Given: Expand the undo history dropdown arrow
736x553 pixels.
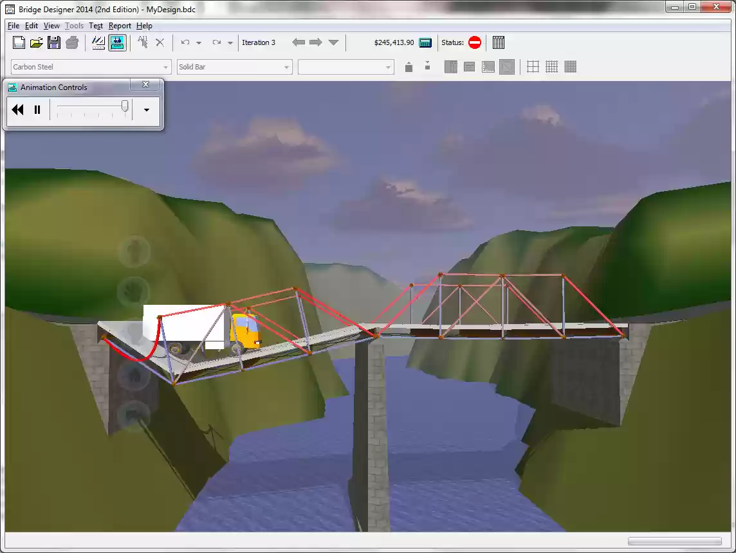Looking at the screenshot, I should [x=199, y=42].
